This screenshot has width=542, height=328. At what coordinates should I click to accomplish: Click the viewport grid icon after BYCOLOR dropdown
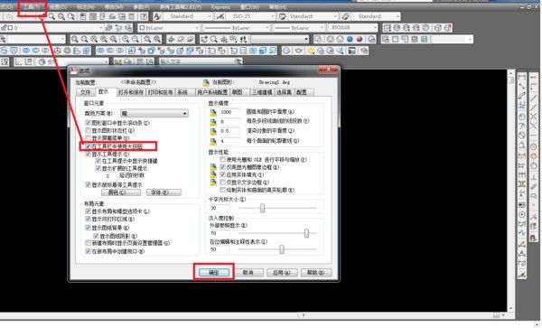pos(387,28)
